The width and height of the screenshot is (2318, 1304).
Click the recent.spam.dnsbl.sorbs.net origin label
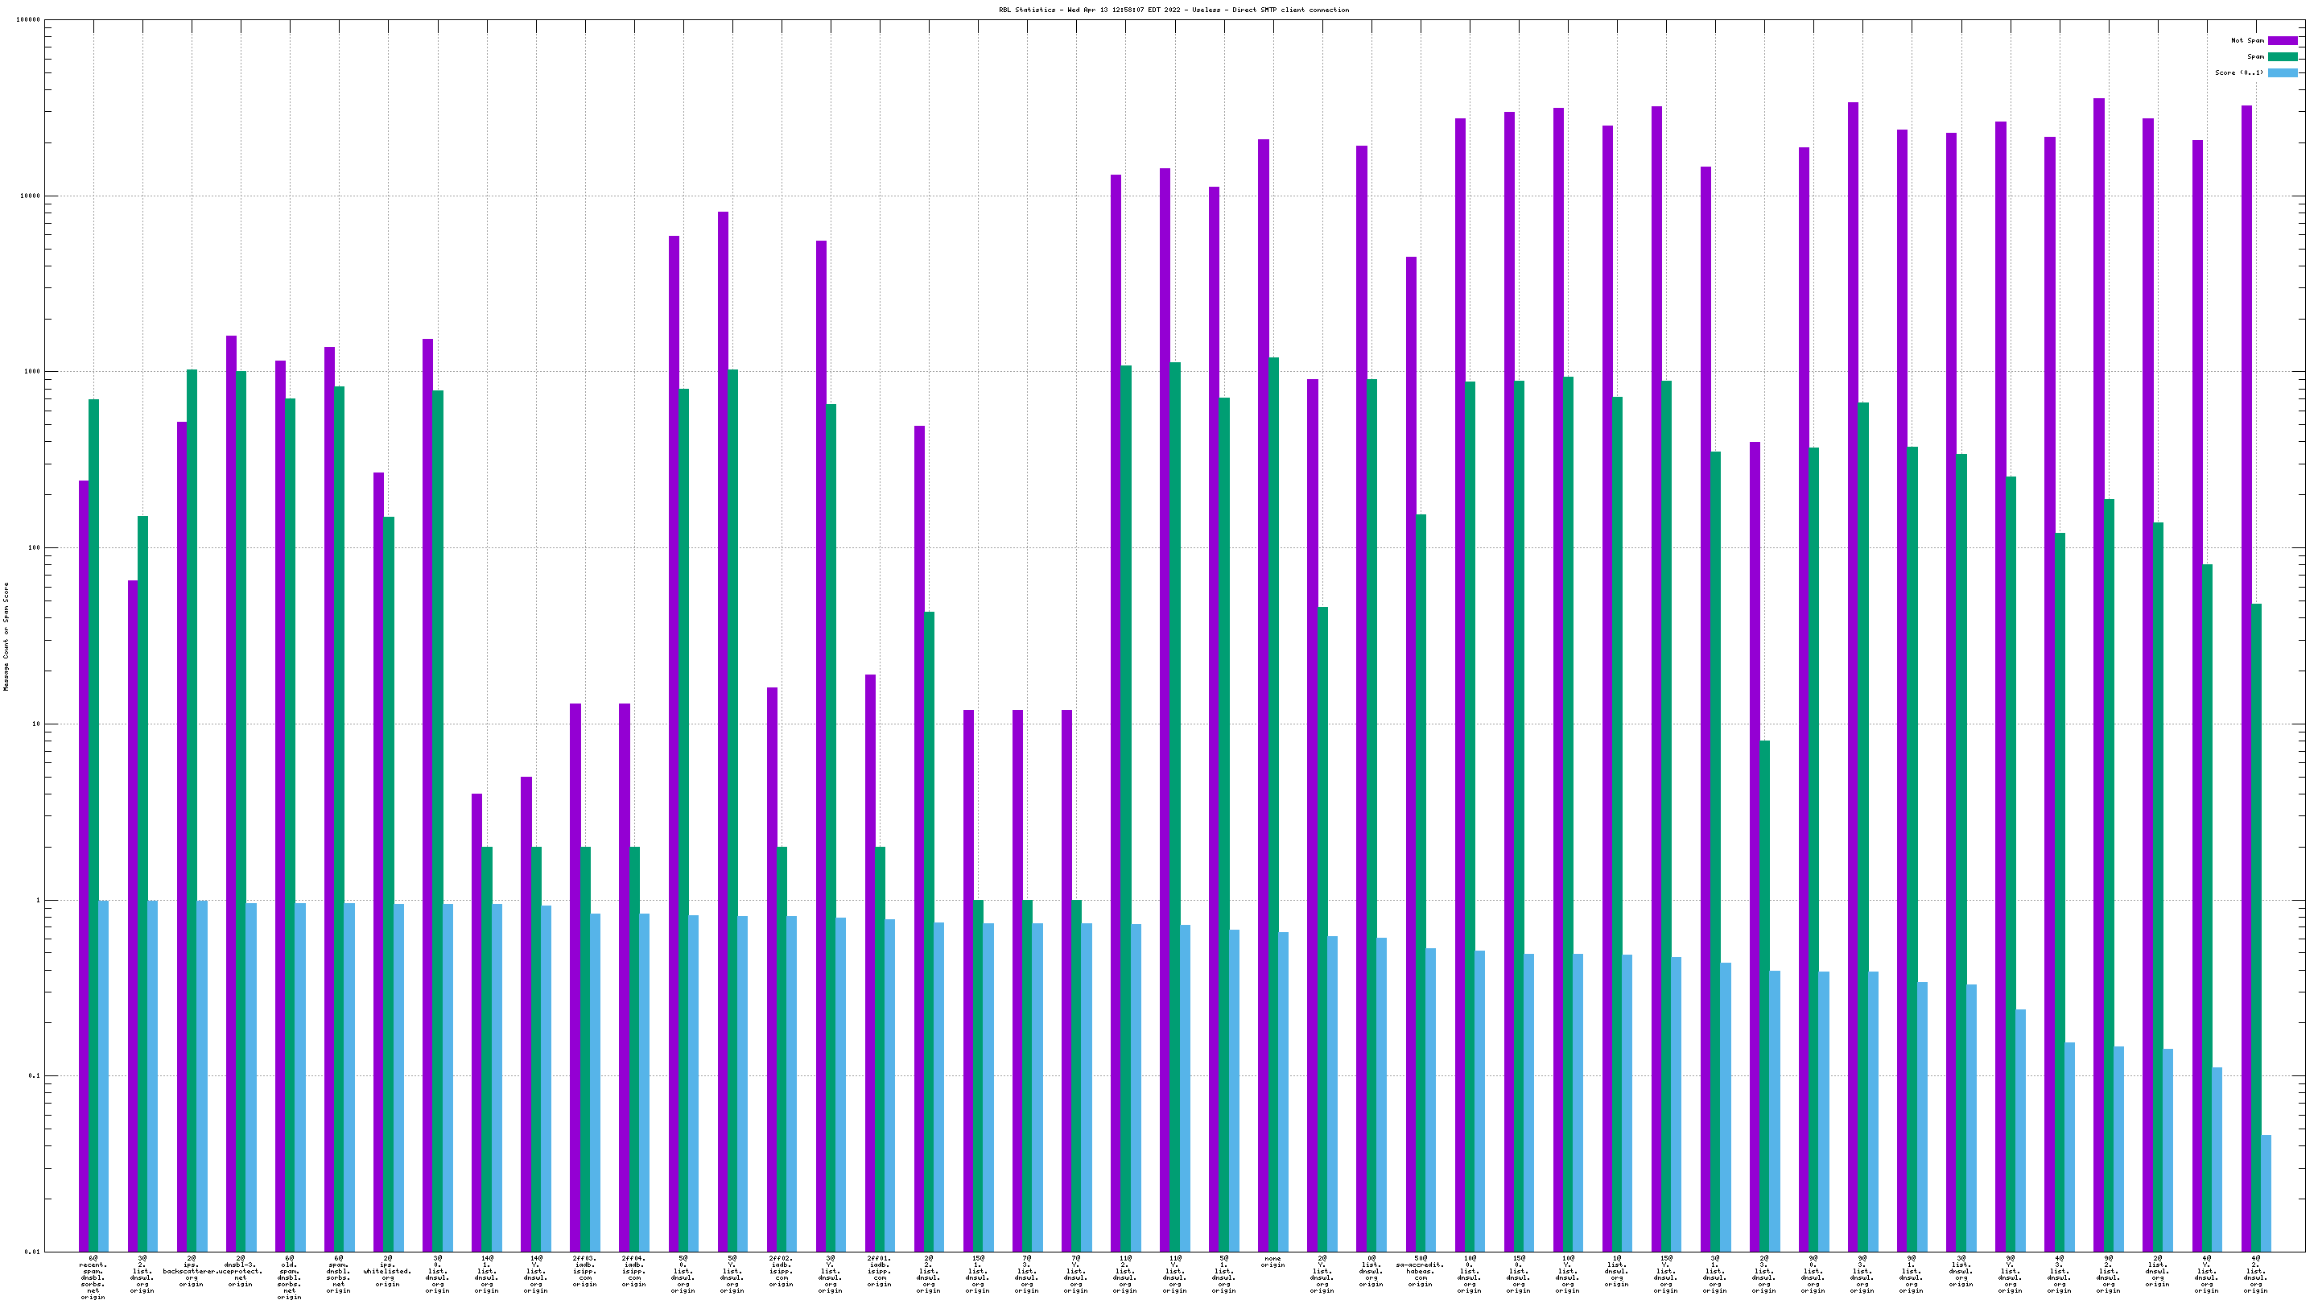pos(93,1277)
